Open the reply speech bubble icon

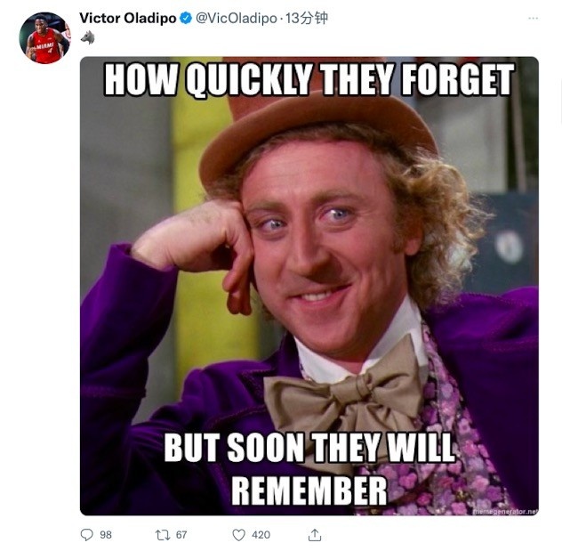[87, 534]
